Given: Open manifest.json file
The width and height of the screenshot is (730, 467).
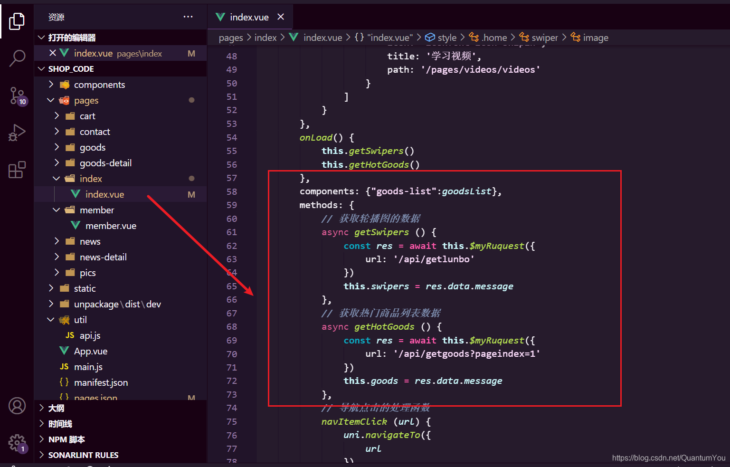Looking at the screenshot, I should 121,382.
